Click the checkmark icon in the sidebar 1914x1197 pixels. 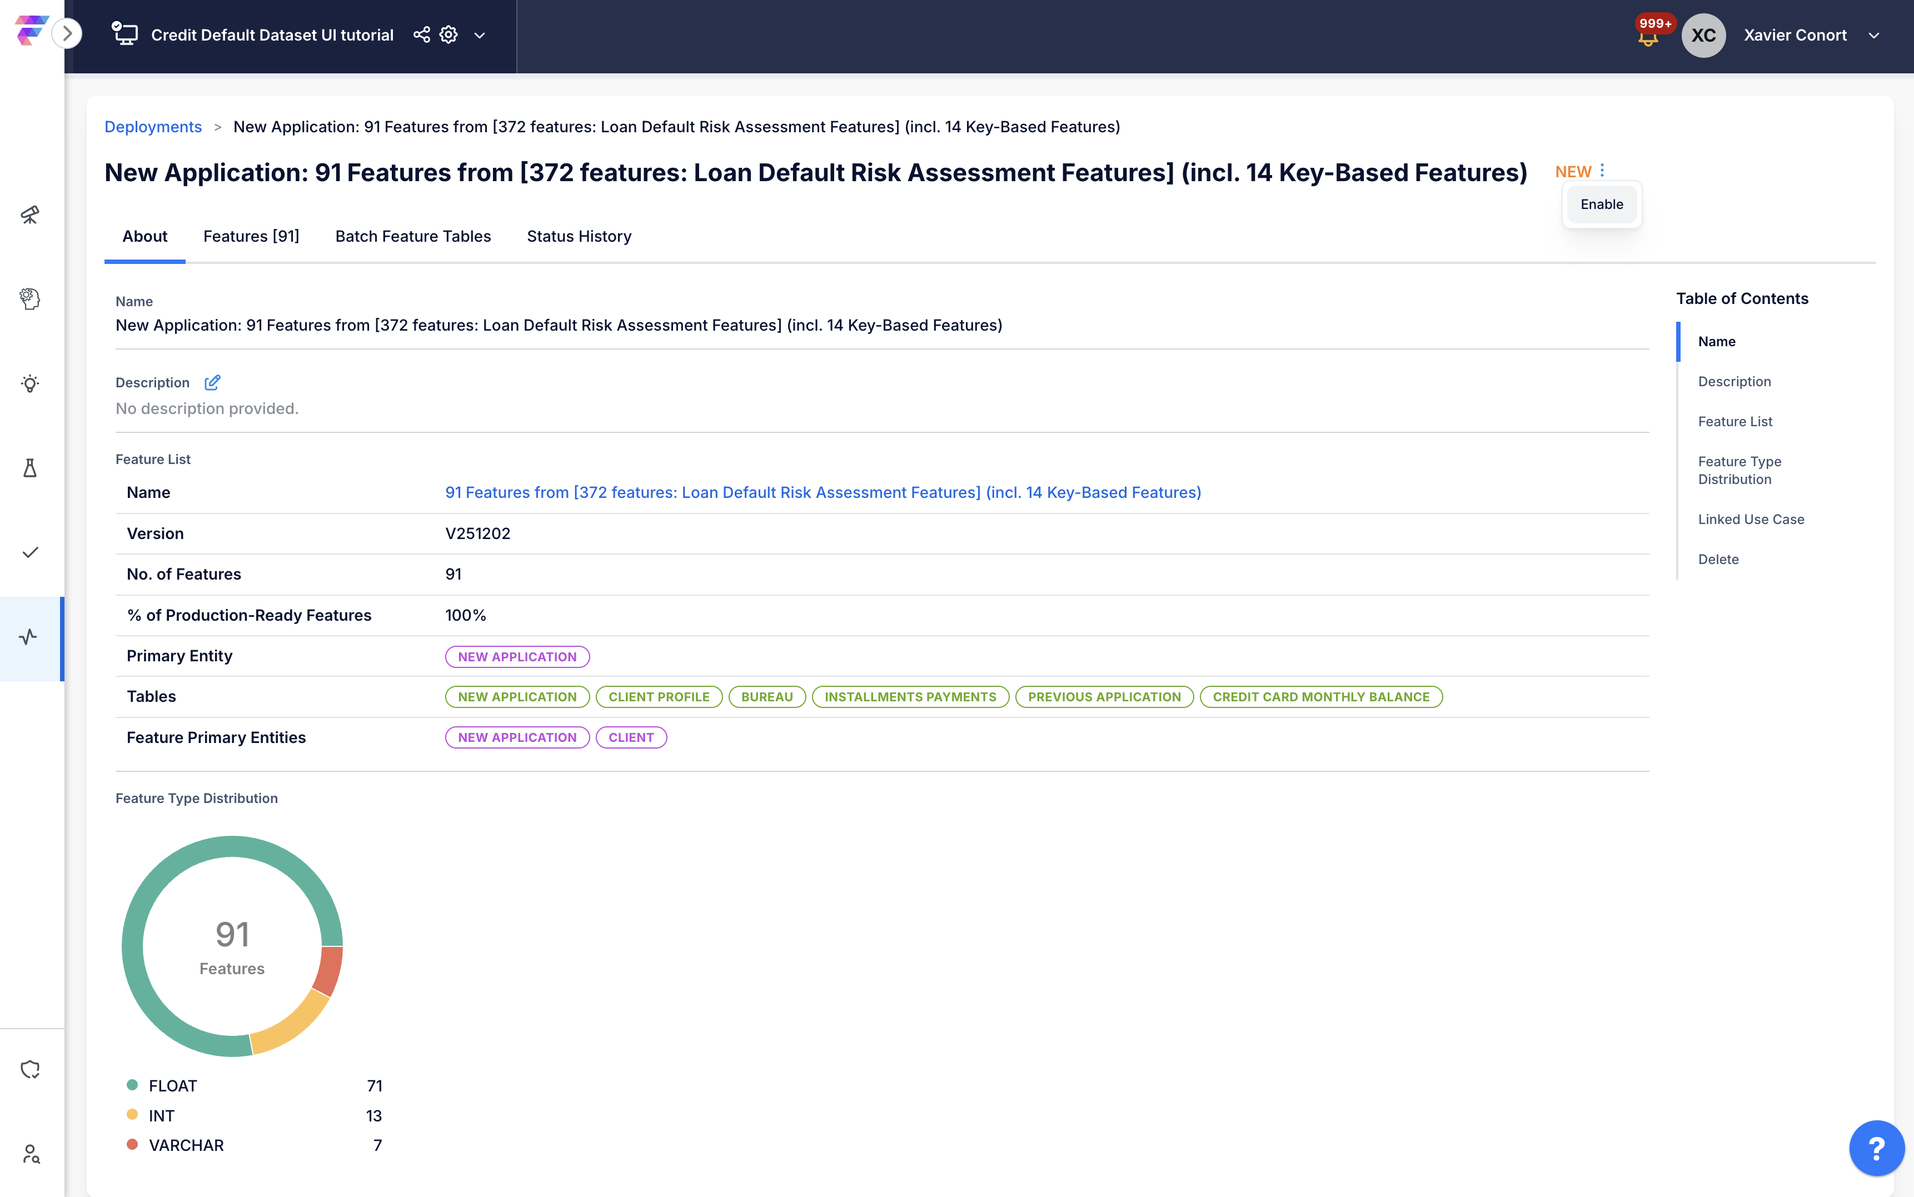[30, 552]
